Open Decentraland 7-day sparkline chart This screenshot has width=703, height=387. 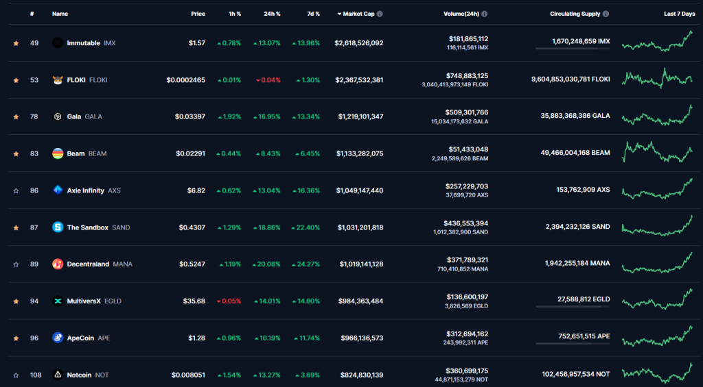pyautogui.click(x=657, y=262)
